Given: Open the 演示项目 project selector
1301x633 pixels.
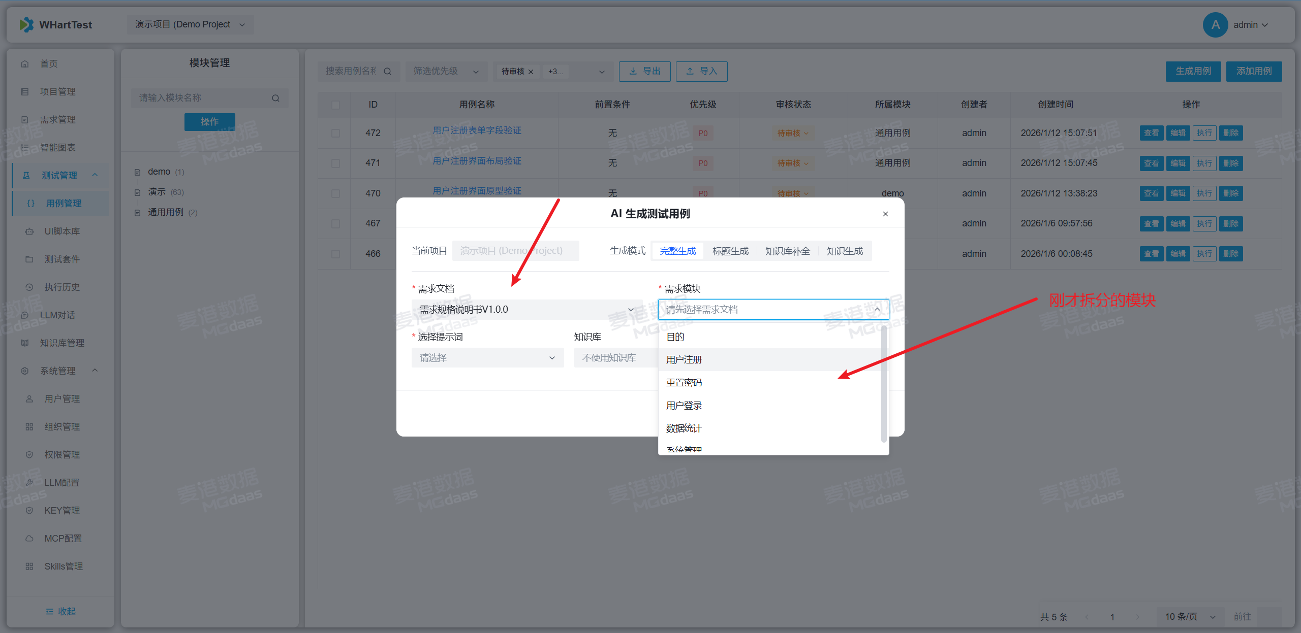Looking at the screenshot, I should [x=190, y=25].
